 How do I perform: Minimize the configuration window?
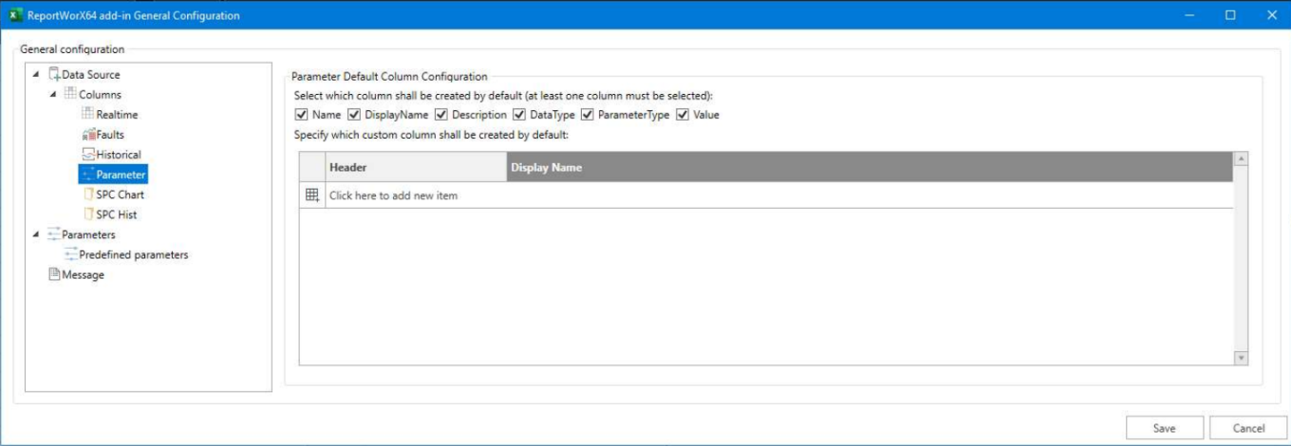click(1189, 15)
